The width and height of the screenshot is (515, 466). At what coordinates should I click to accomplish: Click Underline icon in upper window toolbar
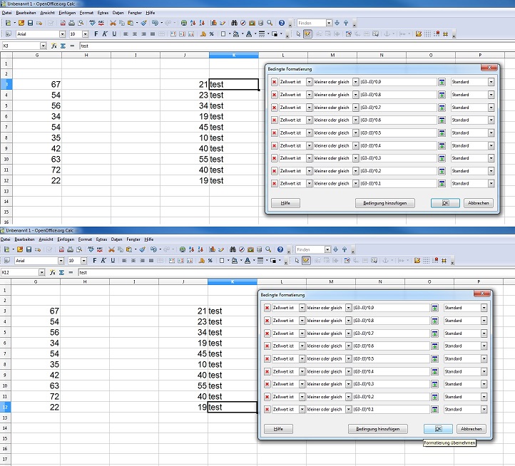click(x=113, y=33)
